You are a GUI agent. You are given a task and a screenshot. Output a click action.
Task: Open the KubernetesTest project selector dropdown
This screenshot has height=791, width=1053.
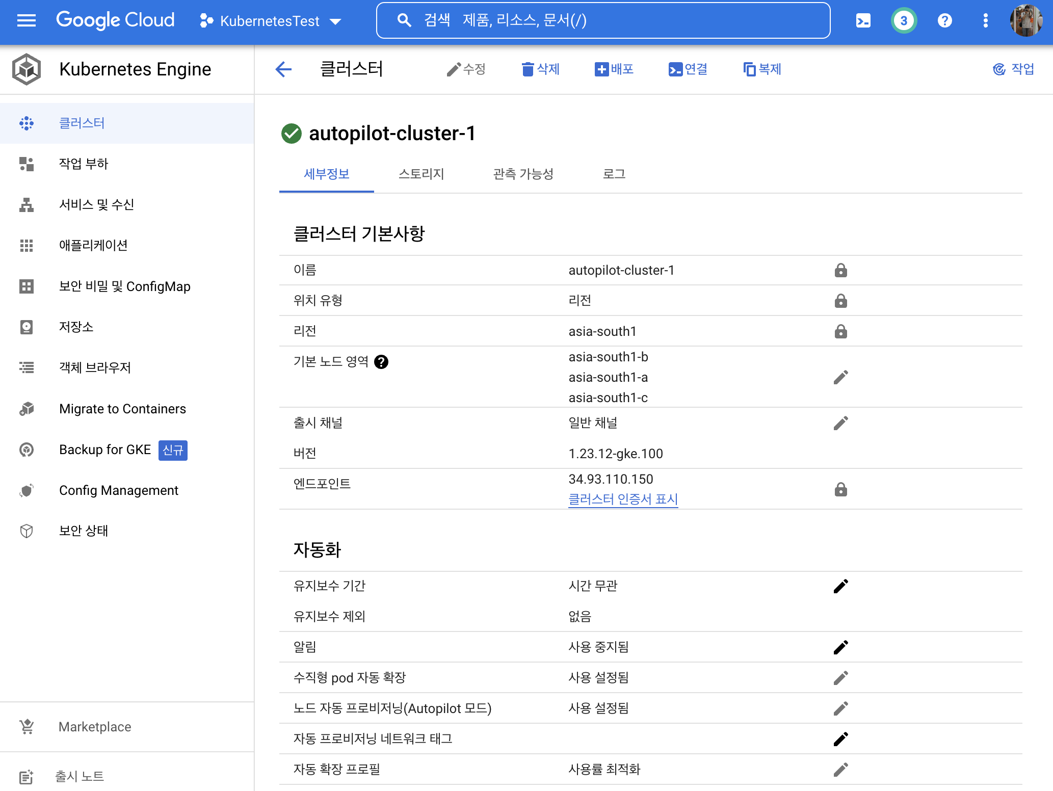[x=271, y=21]
